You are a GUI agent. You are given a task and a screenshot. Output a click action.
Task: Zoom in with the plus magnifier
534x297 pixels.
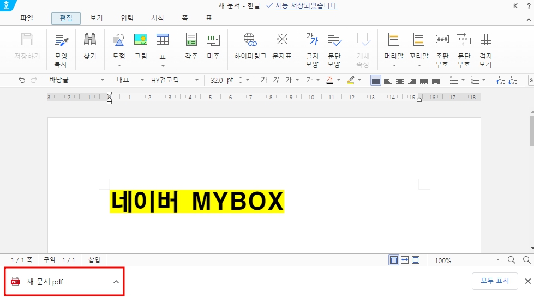[526, 260]
